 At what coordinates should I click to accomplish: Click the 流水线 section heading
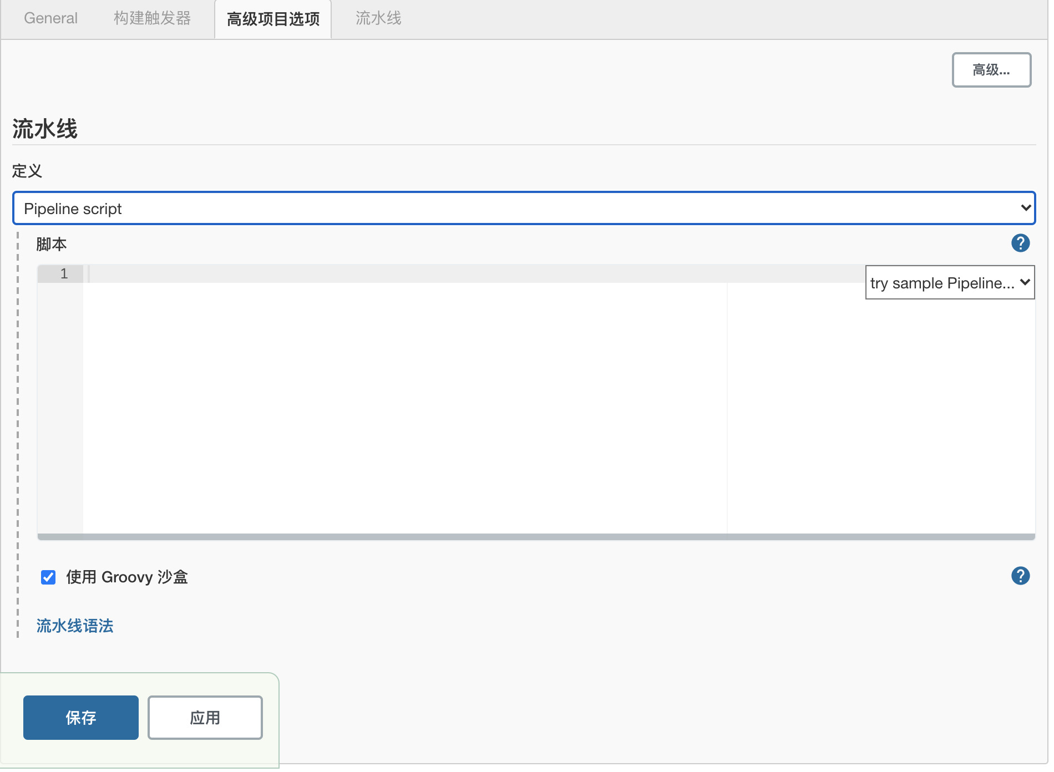point(45,129)
